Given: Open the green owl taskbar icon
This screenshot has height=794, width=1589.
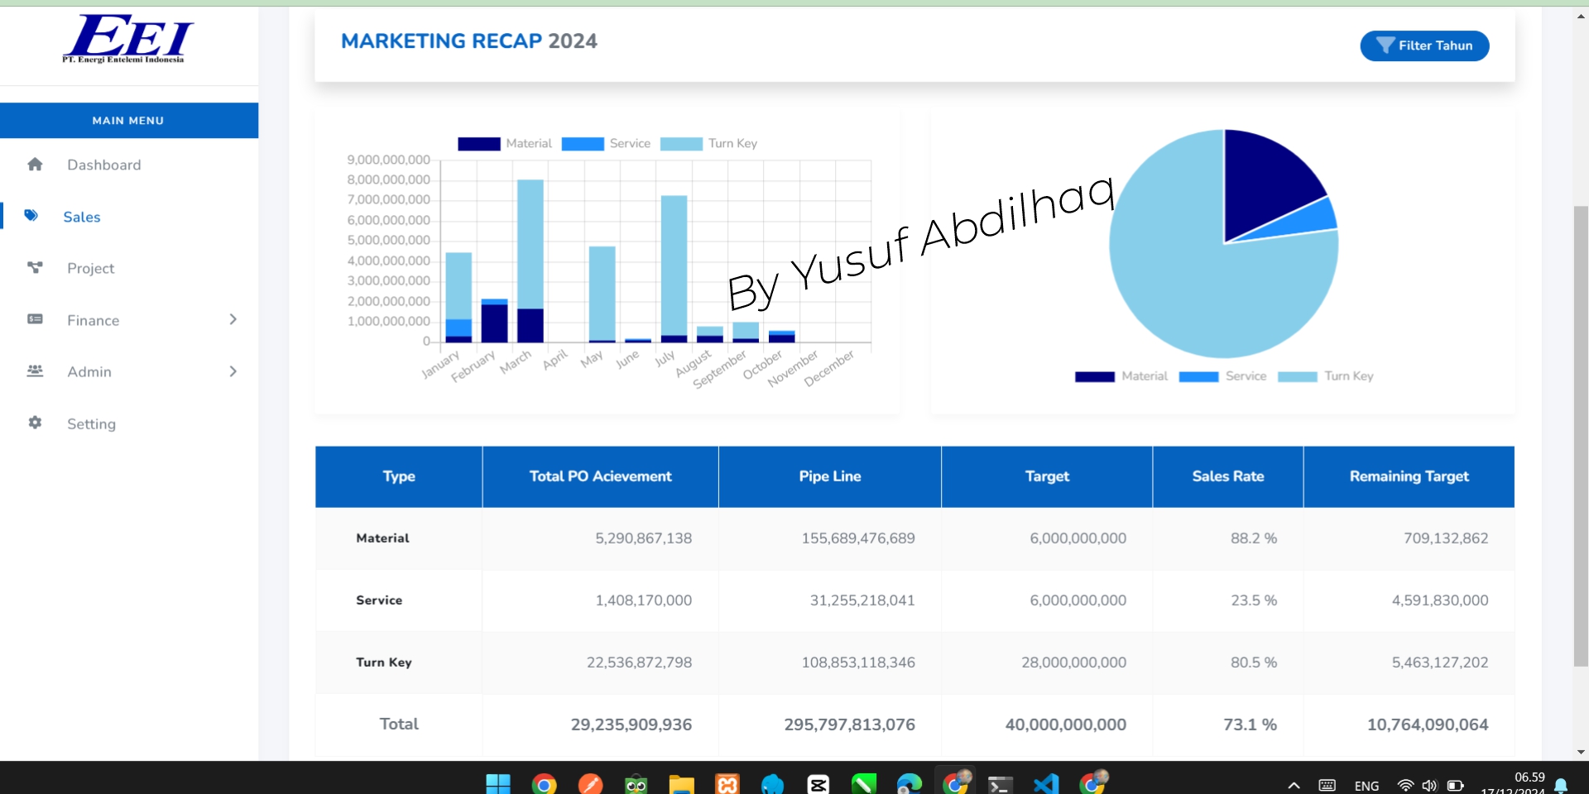Looking at the screenshot, I should (636, 783).
